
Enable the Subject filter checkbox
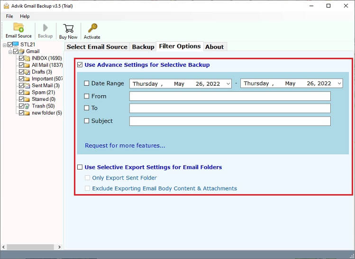[x=86, y=121]
